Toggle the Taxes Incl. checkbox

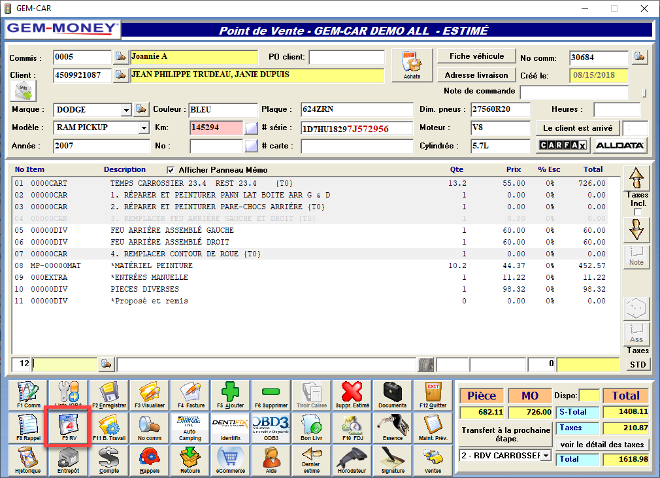pyautogui.click(x=638, y=212)
